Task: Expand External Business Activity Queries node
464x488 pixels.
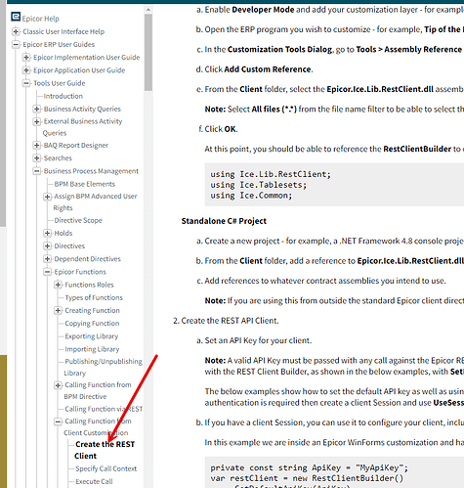Action: pyautogui.click(x=37, y=121)
